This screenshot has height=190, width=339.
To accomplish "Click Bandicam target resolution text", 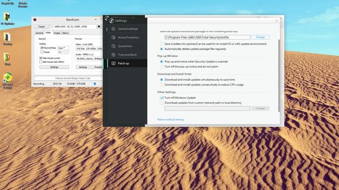I will [70, 26].
